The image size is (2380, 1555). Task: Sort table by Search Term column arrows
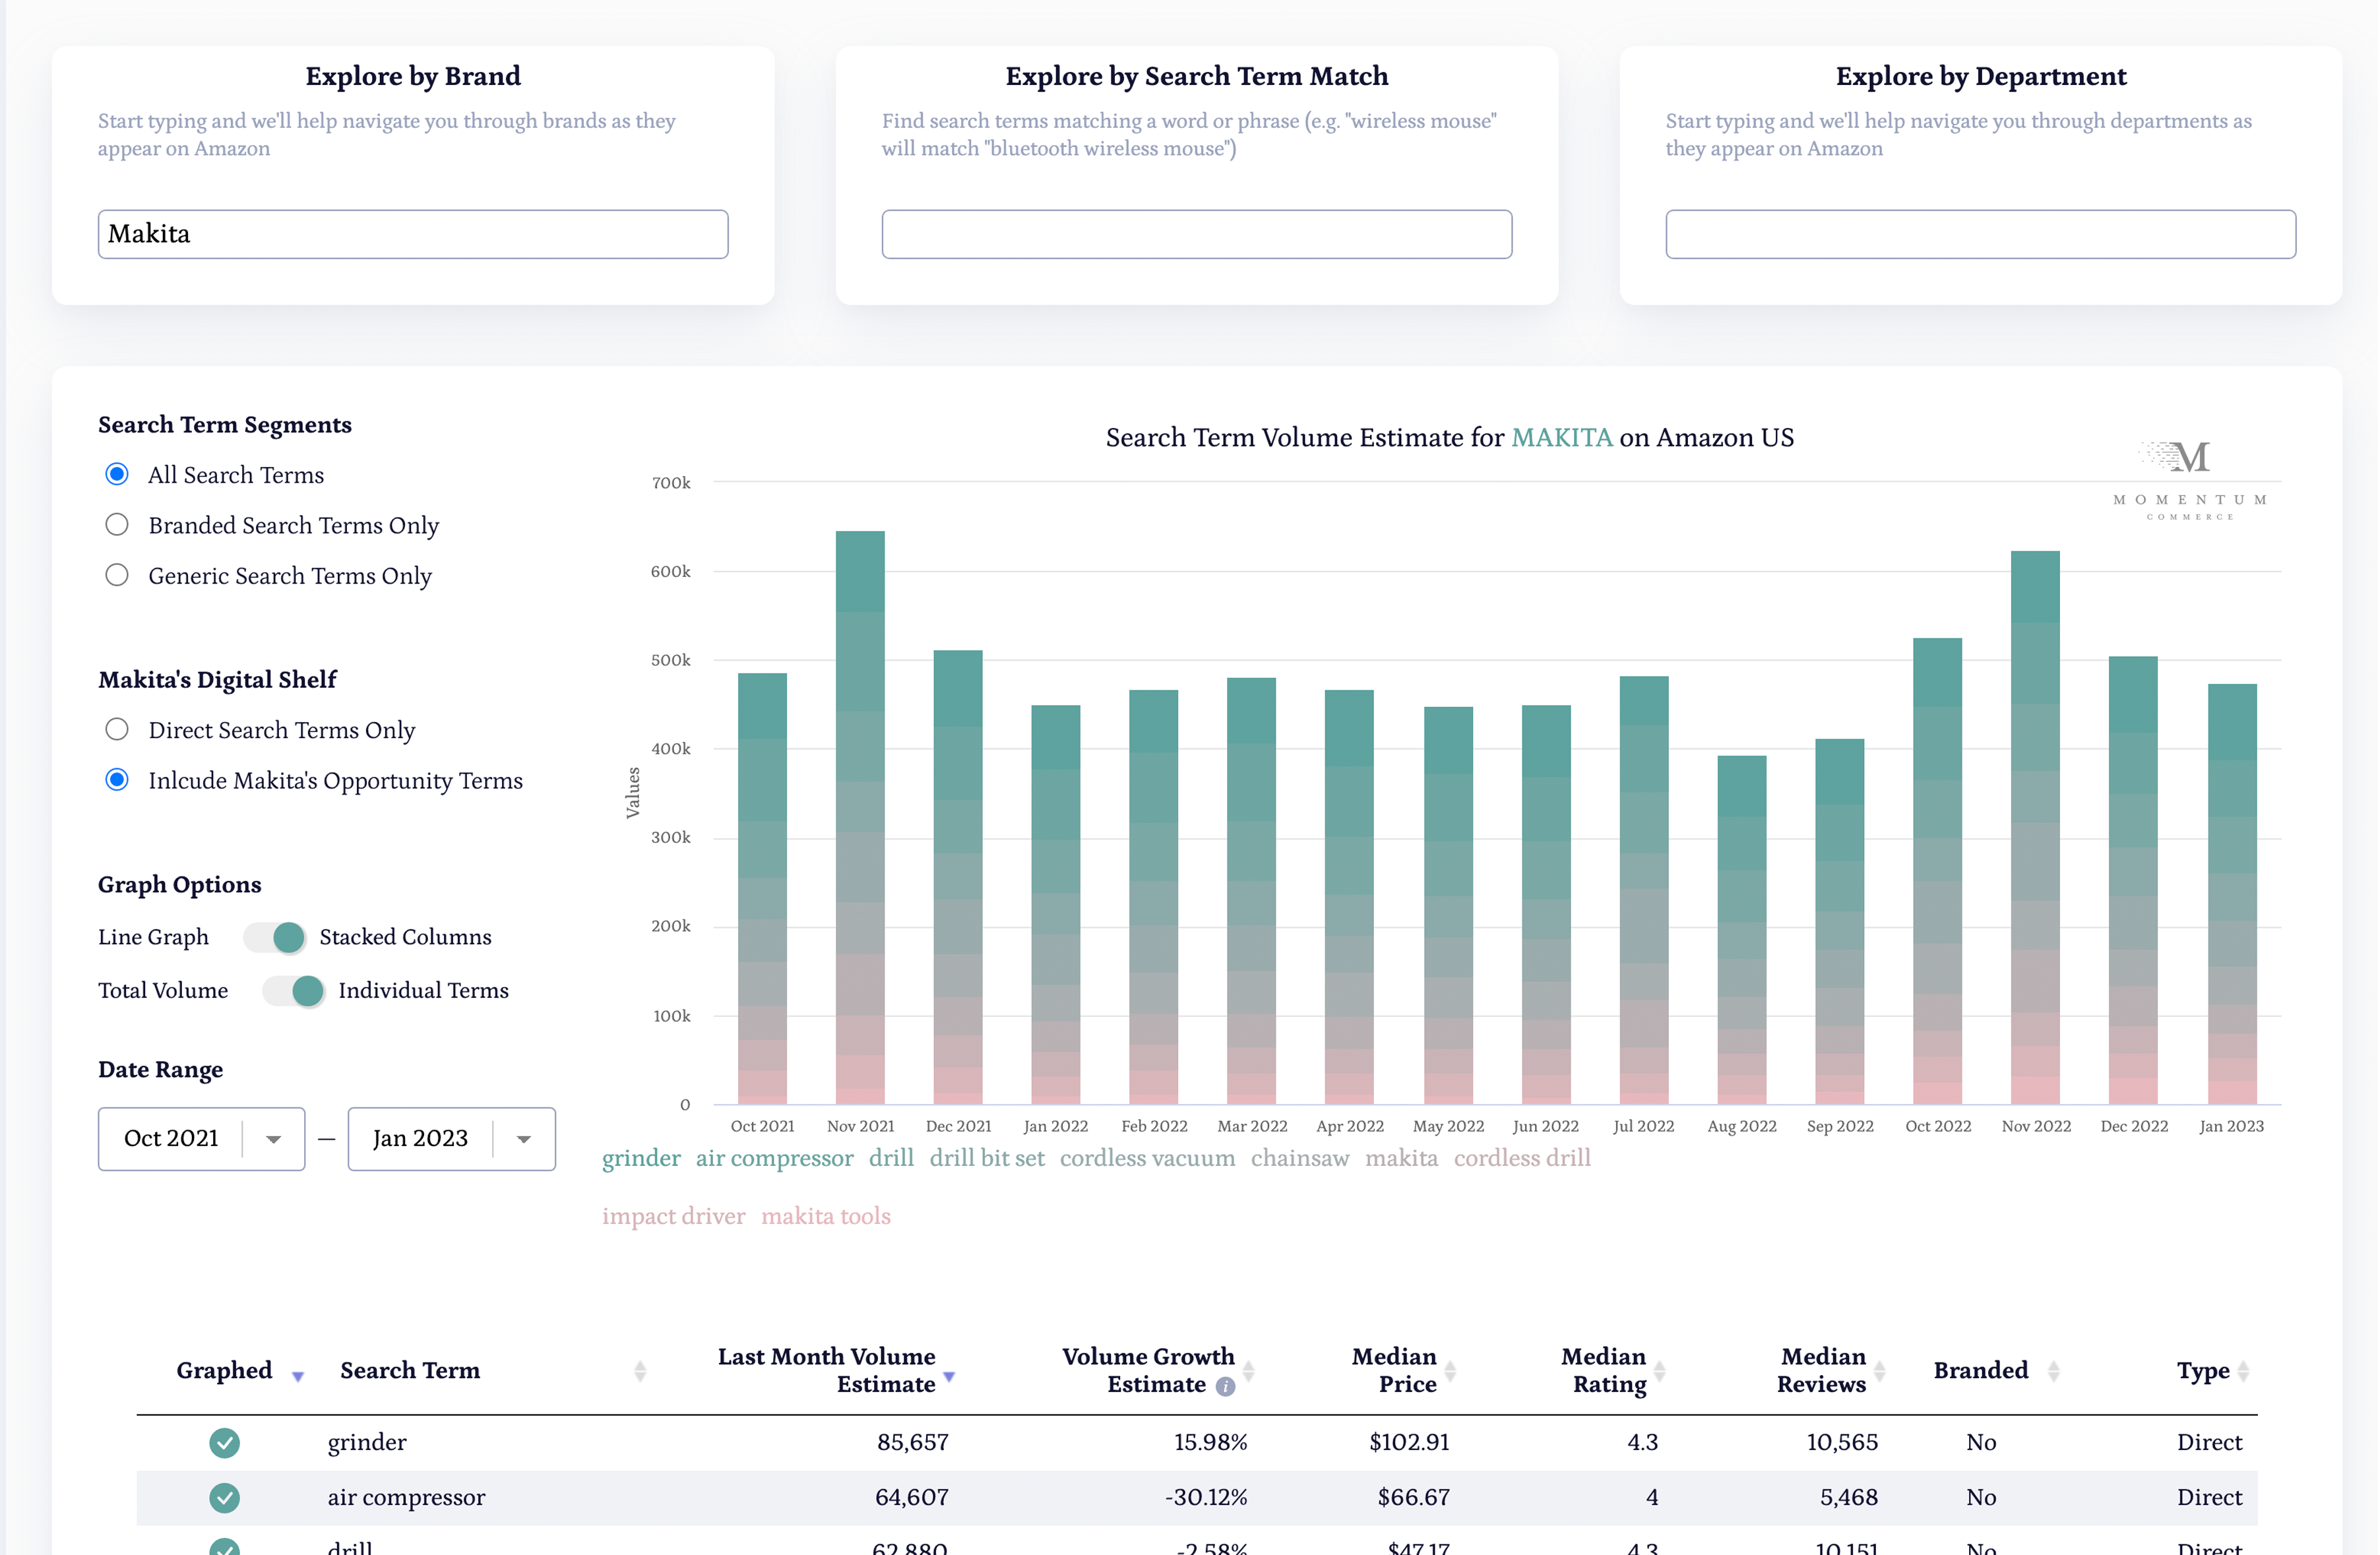point(640,1371)
